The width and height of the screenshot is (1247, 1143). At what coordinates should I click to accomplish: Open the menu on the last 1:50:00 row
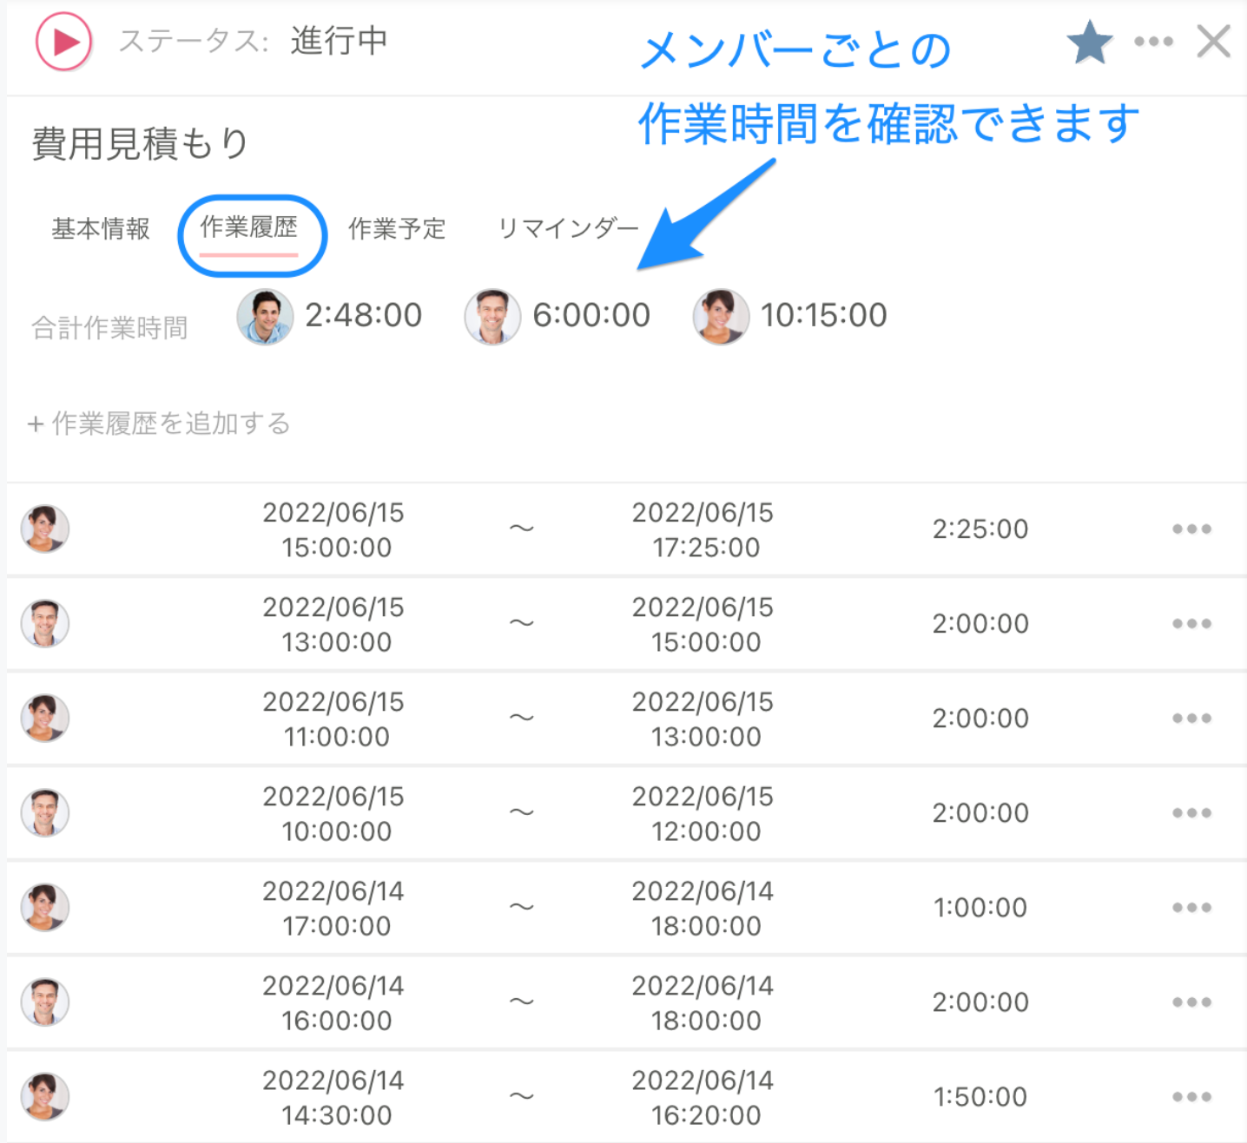1191,1096
